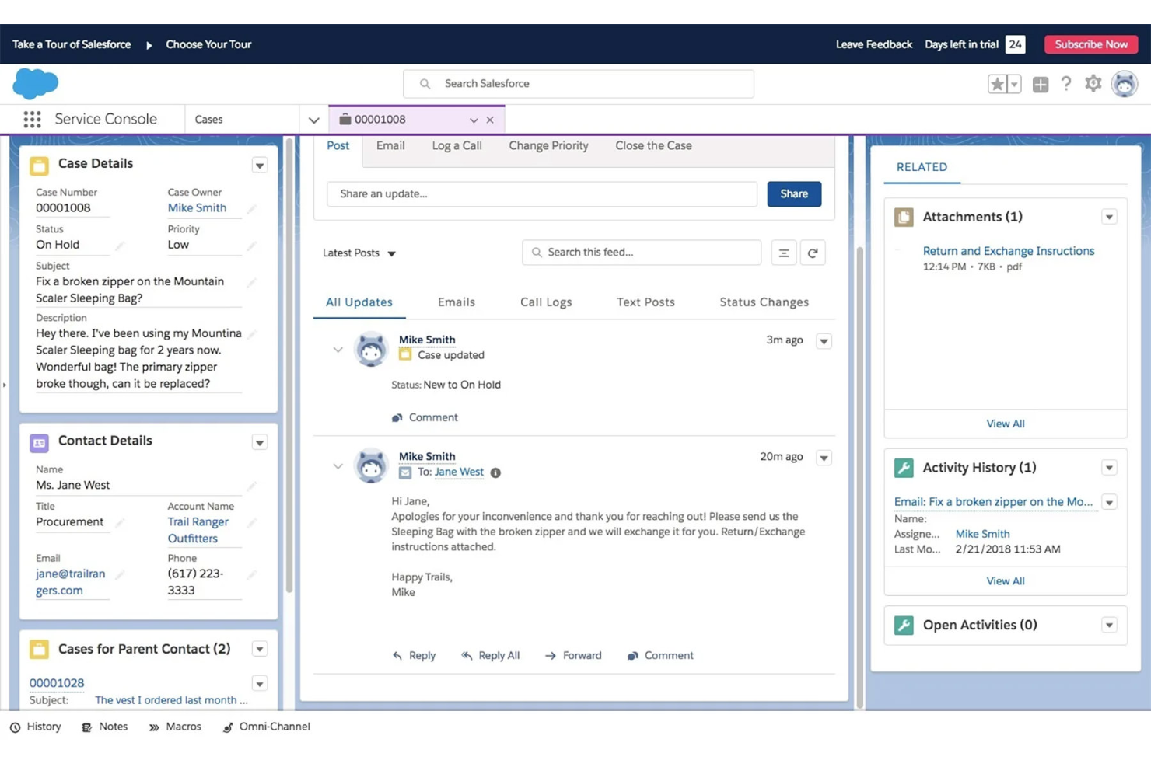
Task: Edit the Priority field pencil icon
Action: pos(252,246)
